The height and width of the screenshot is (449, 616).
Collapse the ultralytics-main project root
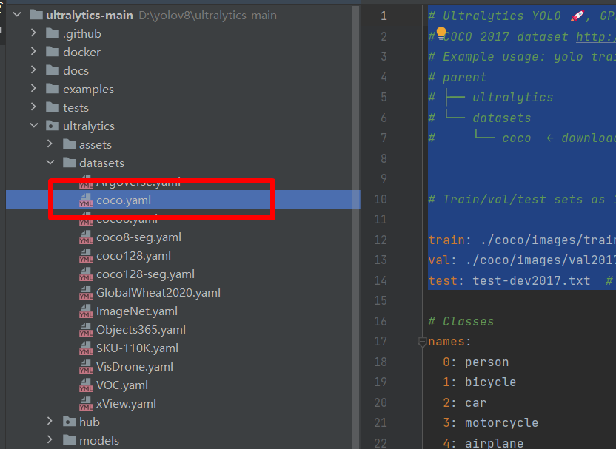coord(17,15)
